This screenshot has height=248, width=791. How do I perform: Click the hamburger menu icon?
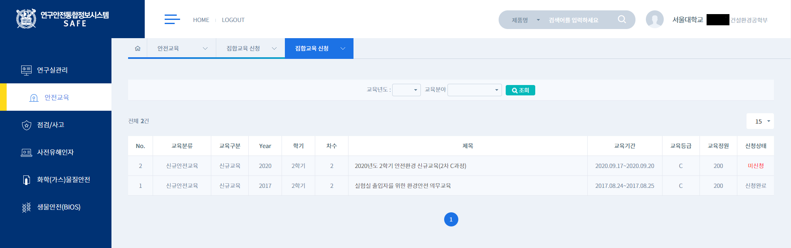click(172, 19)
